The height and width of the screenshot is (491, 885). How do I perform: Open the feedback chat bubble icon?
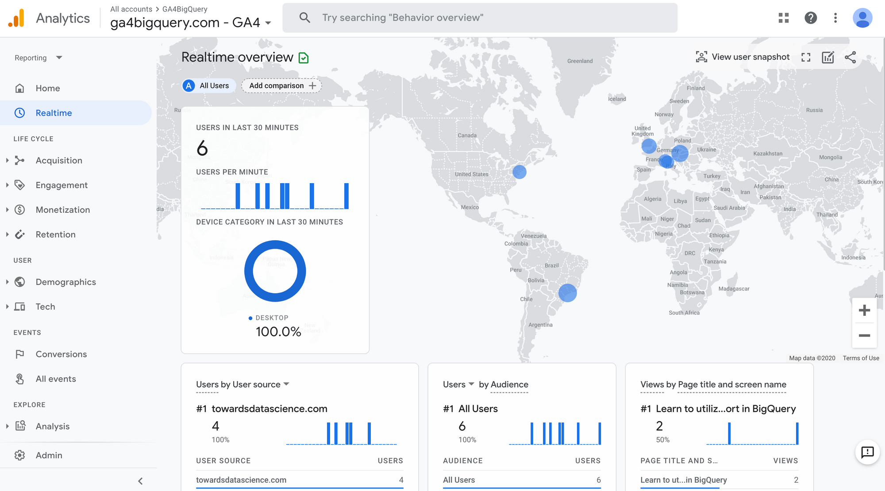867,452
